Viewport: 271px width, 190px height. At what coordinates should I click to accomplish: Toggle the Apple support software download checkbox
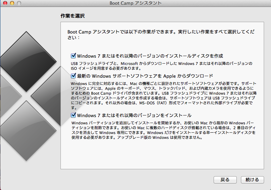(73, 76)
